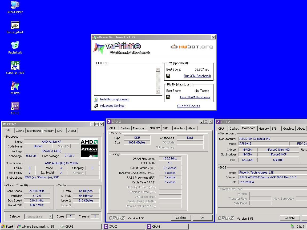Click Validate in the Mainboard CPU-Z window
Screen dimensions: 307x230
coord(290,218)
